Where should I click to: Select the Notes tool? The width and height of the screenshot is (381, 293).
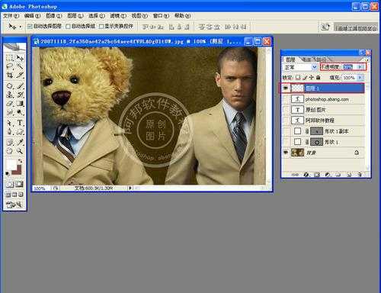(10, 142)
